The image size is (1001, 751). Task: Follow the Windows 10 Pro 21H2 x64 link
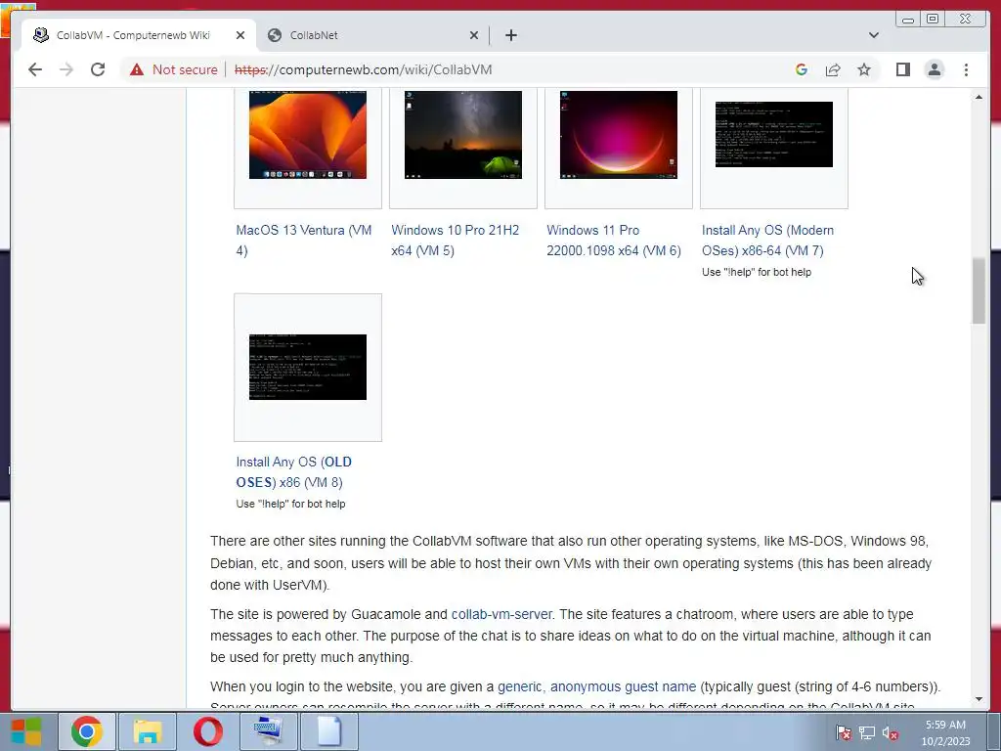456,241
